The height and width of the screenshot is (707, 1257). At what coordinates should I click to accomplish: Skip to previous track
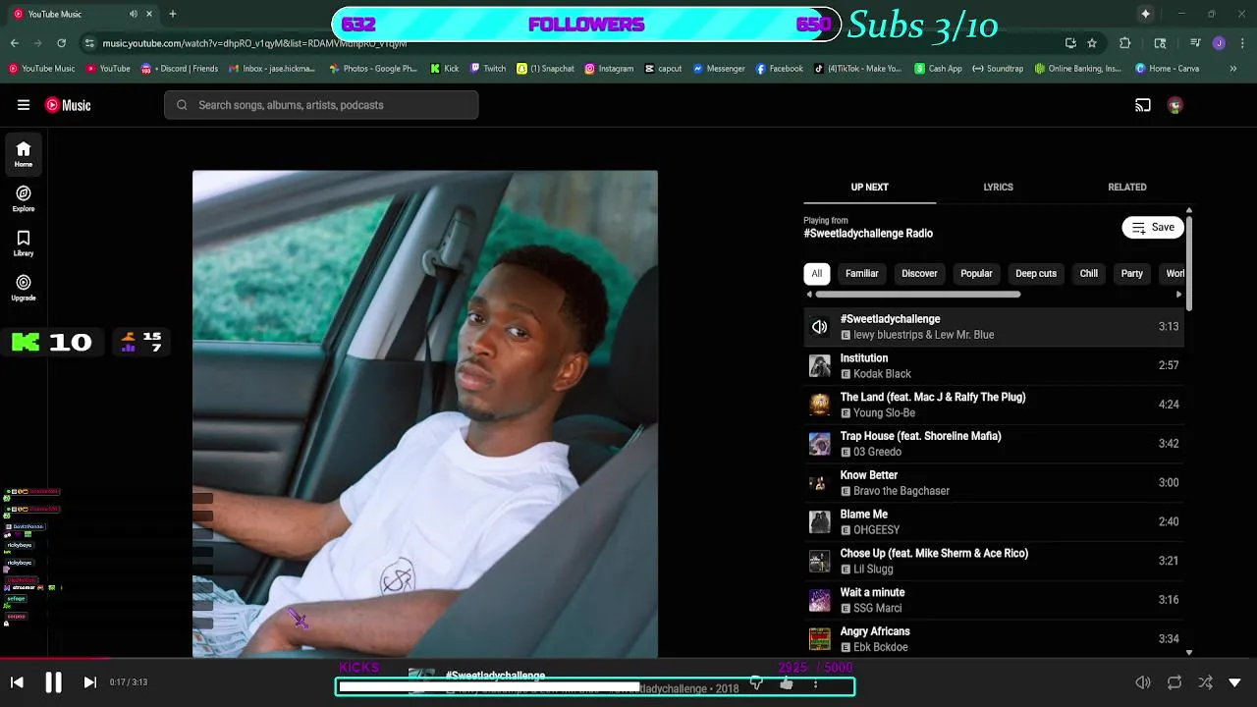click(17, 682)
